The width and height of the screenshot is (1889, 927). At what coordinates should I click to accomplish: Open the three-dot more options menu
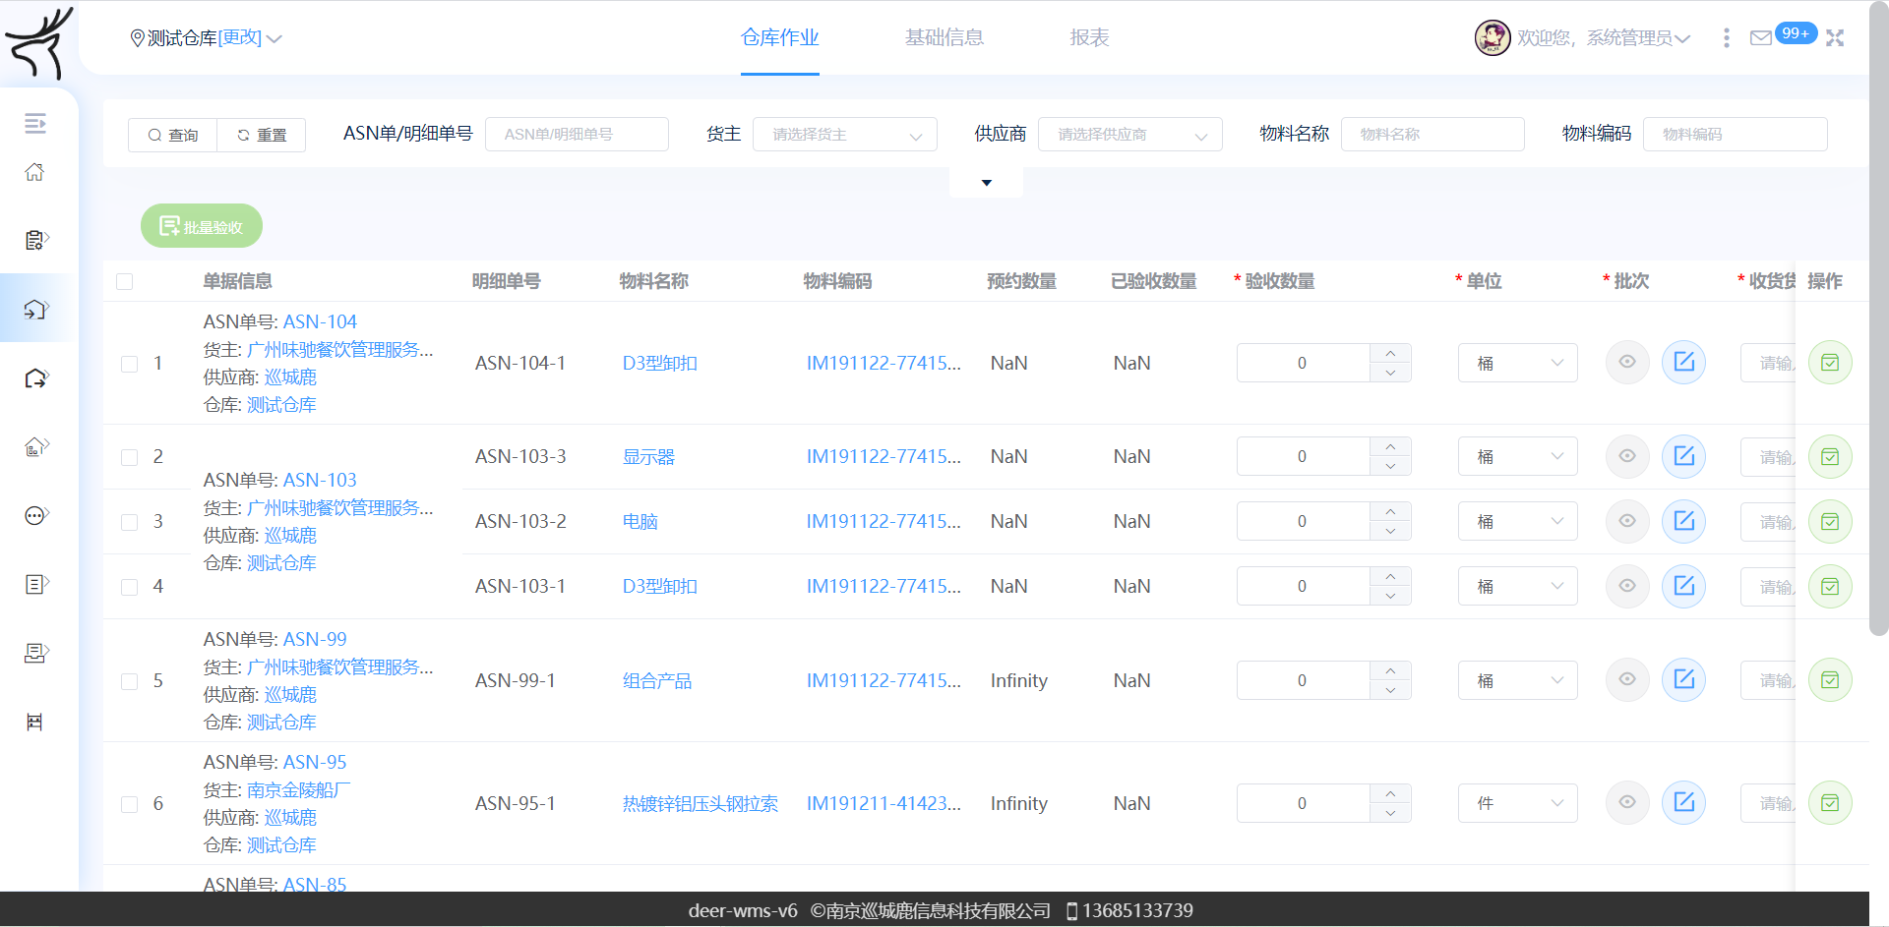click(1726, 38)
